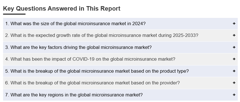Open 'based on the provider' question text
240x102 pixels.
92,83
